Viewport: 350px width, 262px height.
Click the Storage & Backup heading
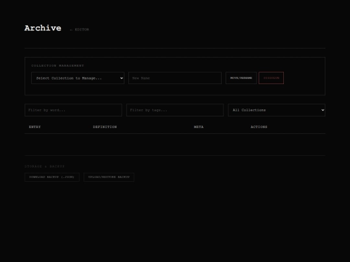(45, 166)
